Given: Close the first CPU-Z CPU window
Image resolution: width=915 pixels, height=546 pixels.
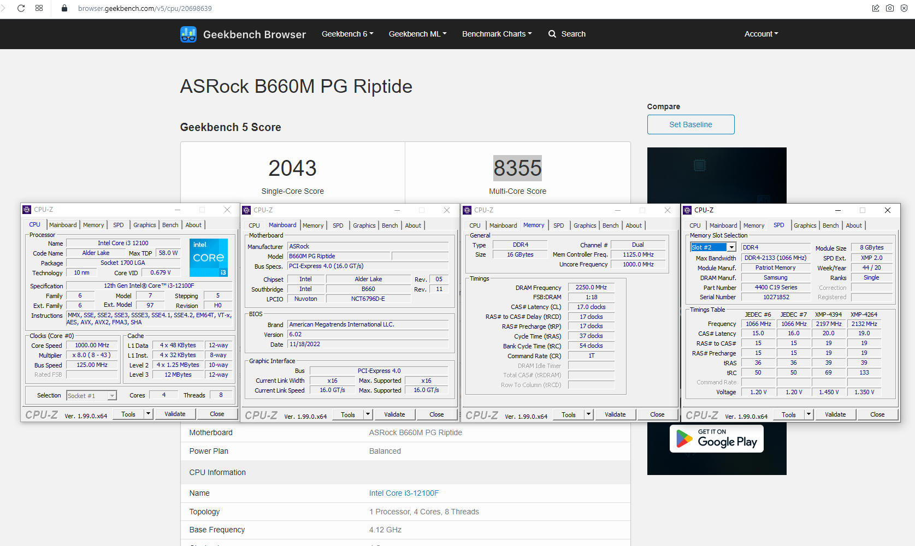Looking at the screenshot, I should tap(227, 210).
